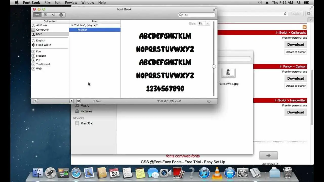This screenshot has height=182, width=324.
Task: Open Photo Booth from the Dock
Action: [x=178, y=173]
